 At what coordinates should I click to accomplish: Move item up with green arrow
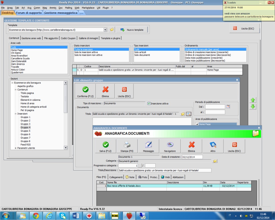(x=253, y=100)
